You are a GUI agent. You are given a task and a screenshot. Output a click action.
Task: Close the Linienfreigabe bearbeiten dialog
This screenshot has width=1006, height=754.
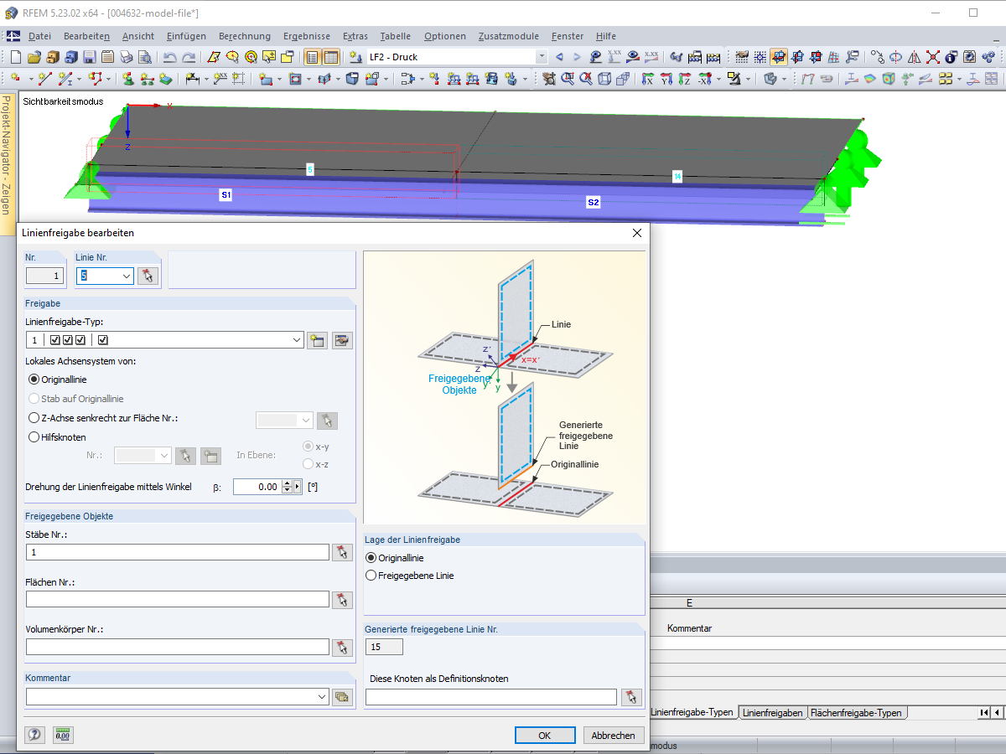636,233
